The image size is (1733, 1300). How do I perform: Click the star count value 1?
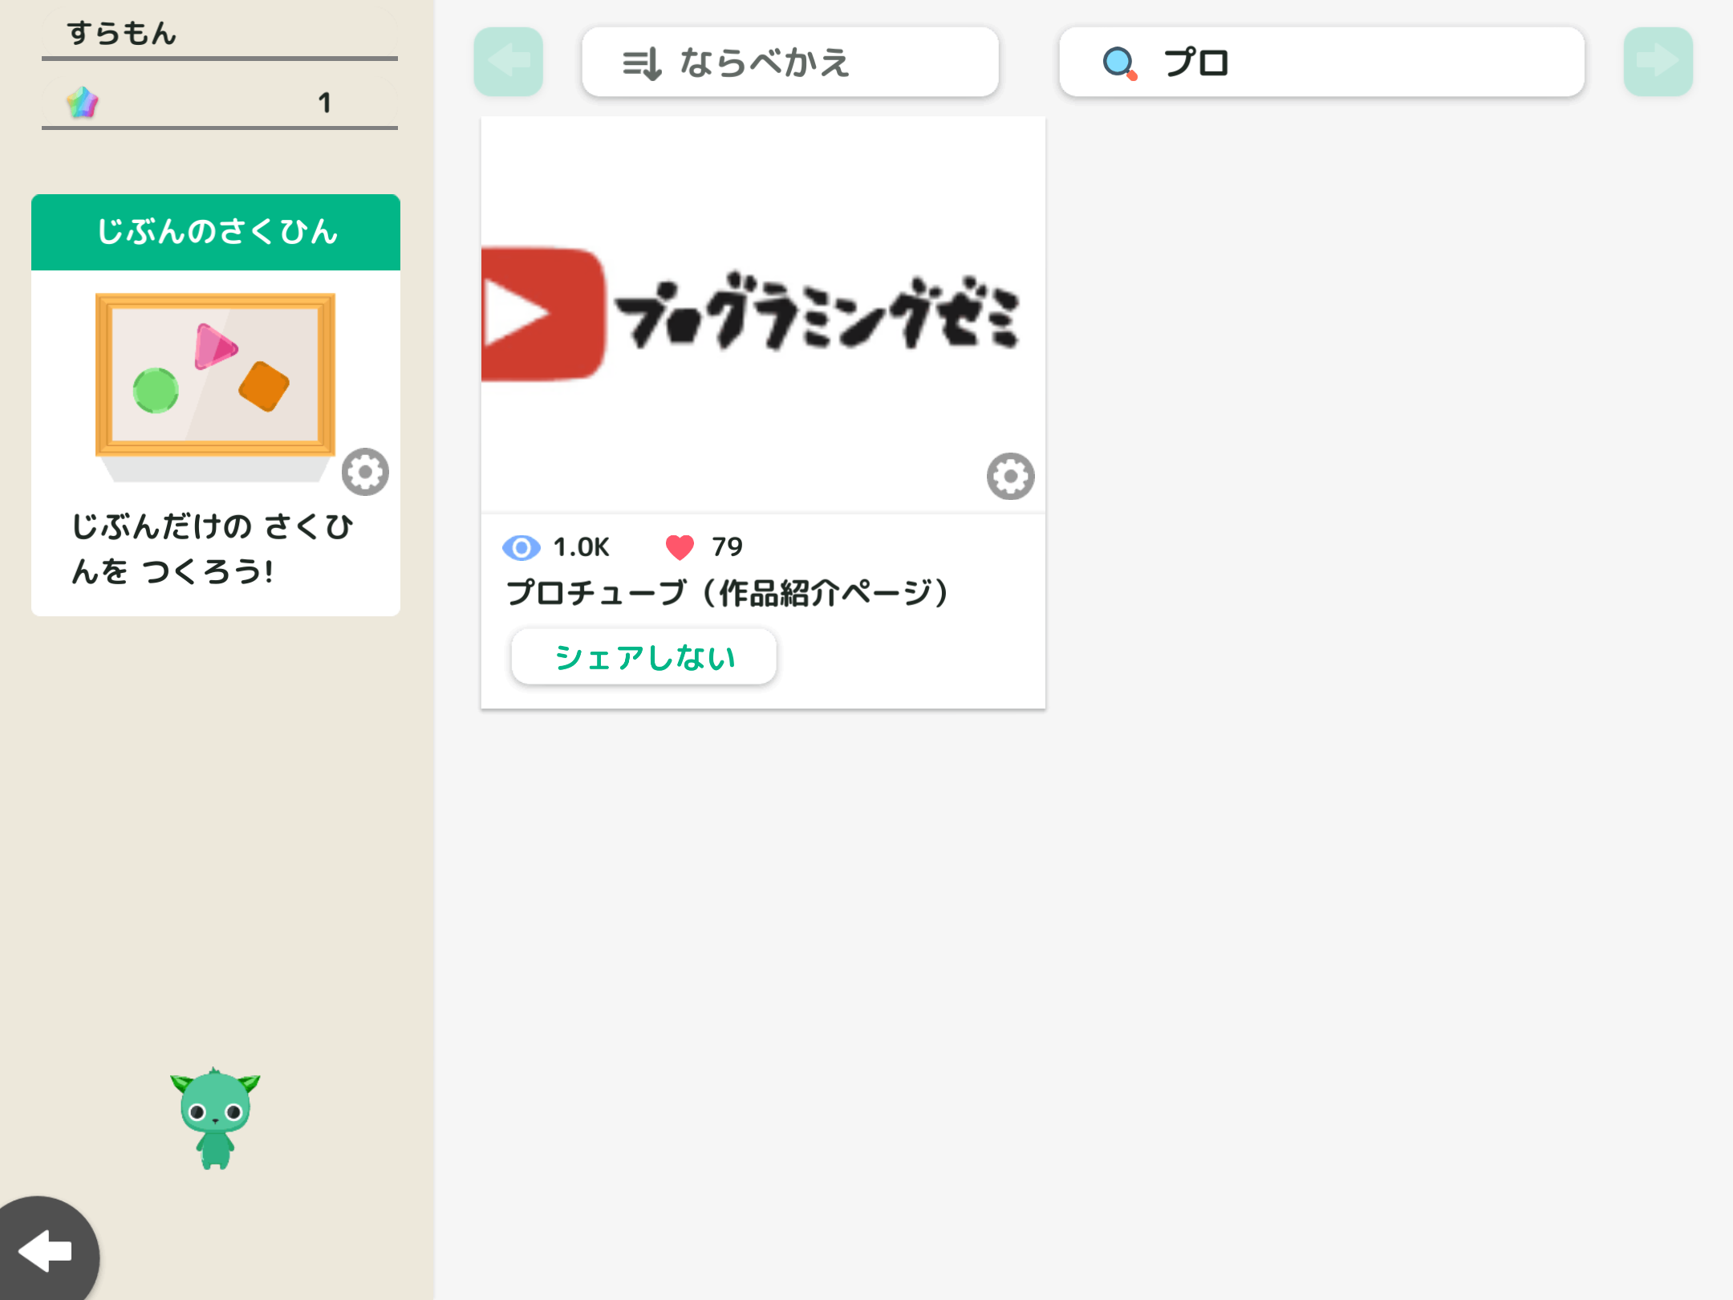pyautogui.click(x=324, y=103)
